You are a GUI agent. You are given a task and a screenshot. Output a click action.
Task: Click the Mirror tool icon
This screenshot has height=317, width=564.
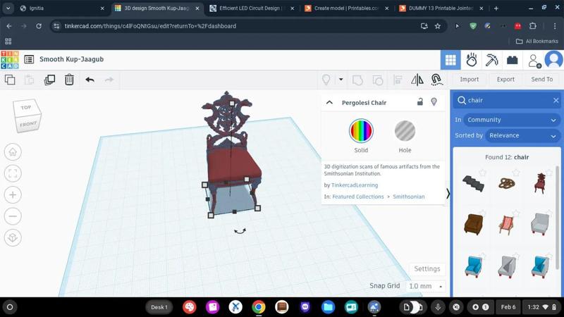point(417,80)
